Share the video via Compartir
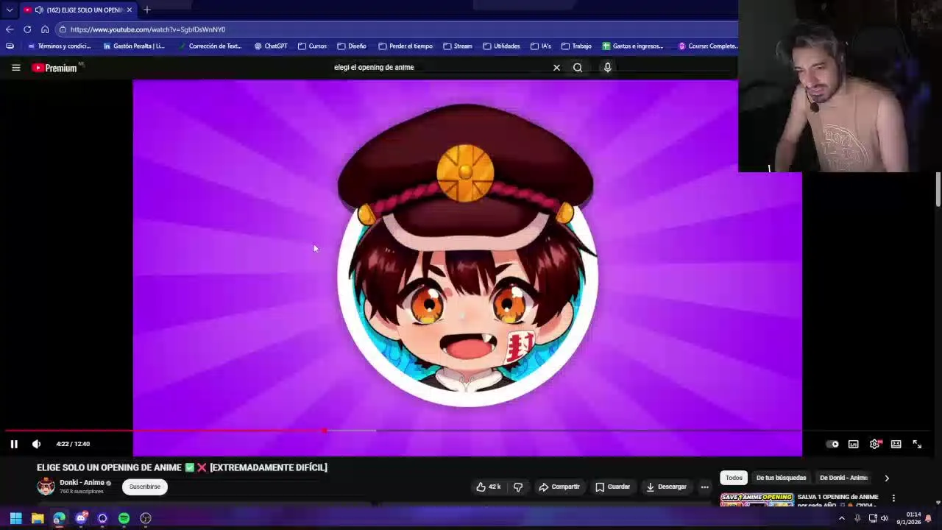Image resolution: width=942 pixels, height=530 pixels. tap(559, 487)
